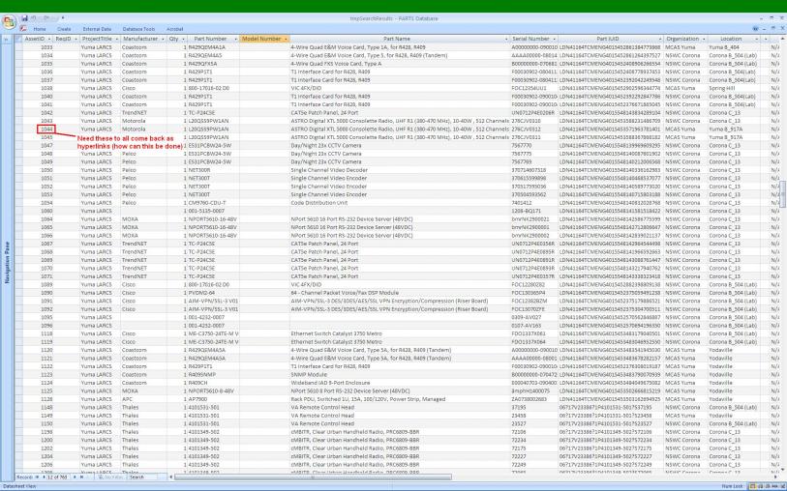Click Manufacturer cell Cisco in row 1038
Screen dimensions: 787x491
143,88
